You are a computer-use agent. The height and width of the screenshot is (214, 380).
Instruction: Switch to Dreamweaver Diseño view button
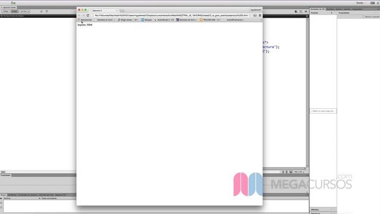click(14, 11)
